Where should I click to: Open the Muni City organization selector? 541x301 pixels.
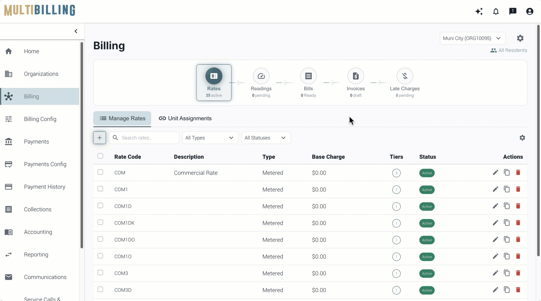point(472,38)
